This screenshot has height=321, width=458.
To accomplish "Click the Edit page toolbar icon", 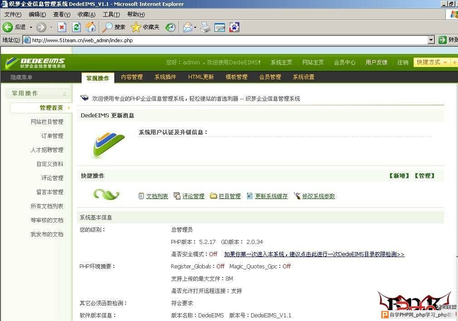I will 219,27.
